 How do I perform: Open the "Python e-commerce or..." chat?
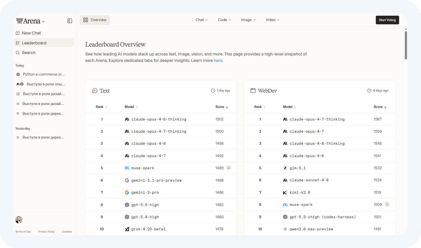(x=44, y=74)
